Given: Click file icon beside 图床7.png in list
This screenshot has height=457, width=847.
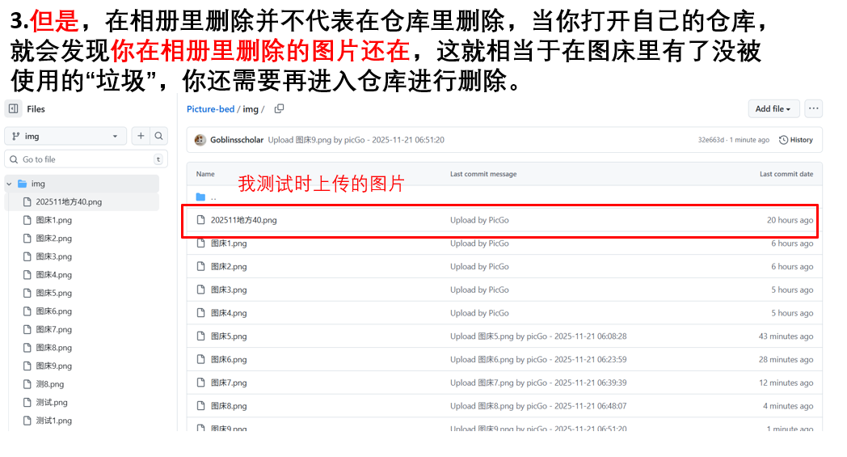Looking at the screenshot, I should point(201,383).
